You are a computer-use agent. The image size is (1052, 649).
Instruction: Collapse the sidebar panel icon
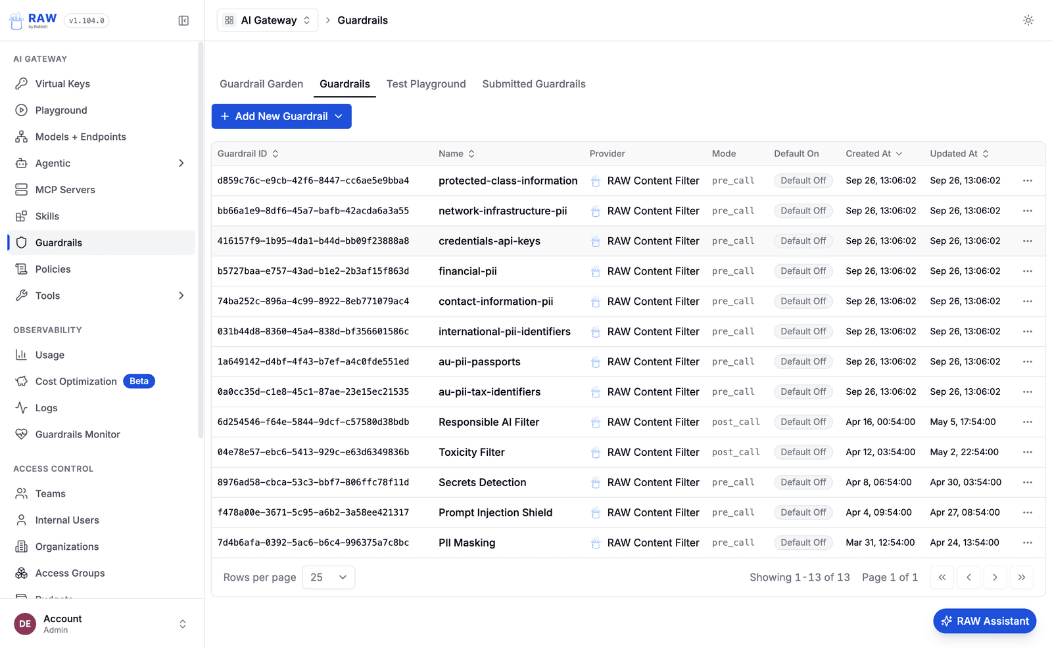pos(183,20)
